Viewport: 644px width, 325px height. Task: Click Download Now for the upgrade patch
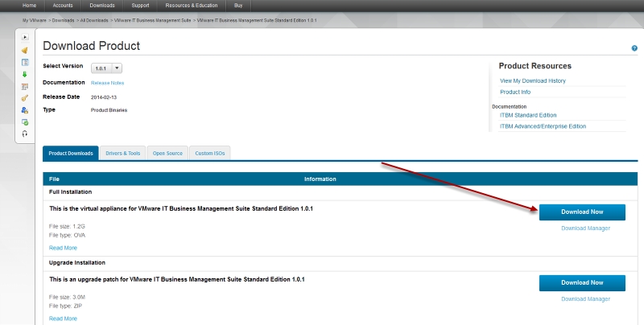click(582, 282)
